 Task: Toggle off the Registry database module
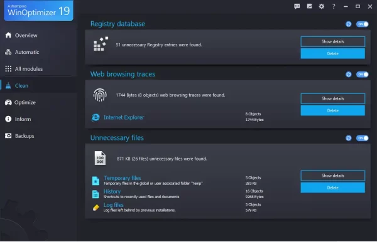point(363,24)
